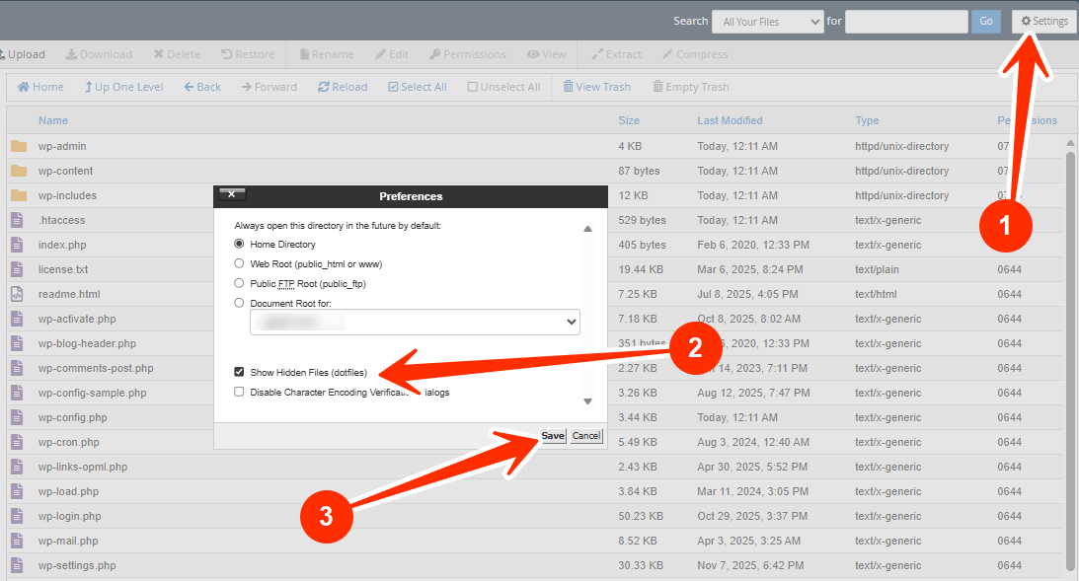Go to Home in the navigation bar

[24, 87]
